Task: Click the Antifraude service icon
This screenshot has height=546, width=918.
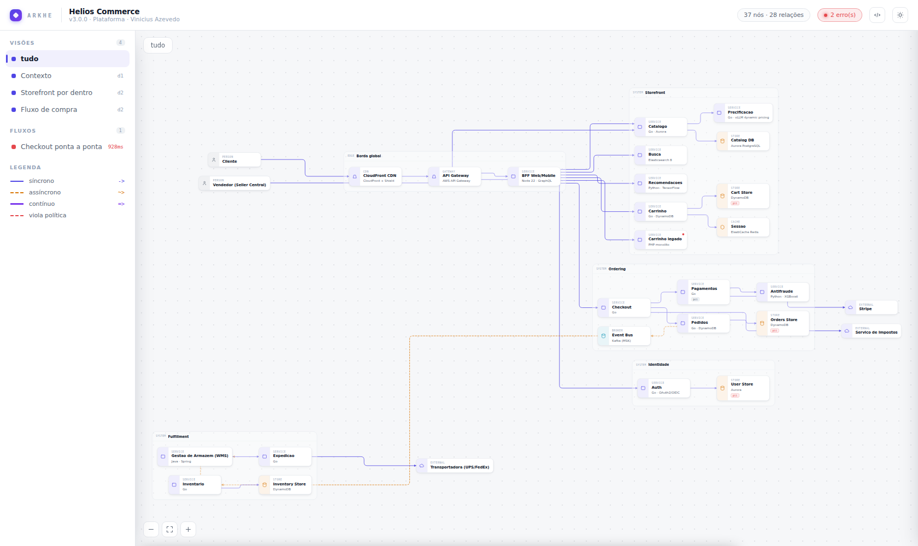Action: coord(762,292)
